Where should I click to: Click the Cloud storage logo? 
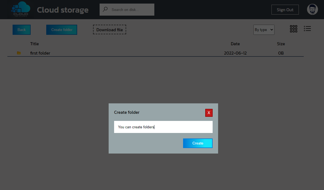[x=21, y=9]
